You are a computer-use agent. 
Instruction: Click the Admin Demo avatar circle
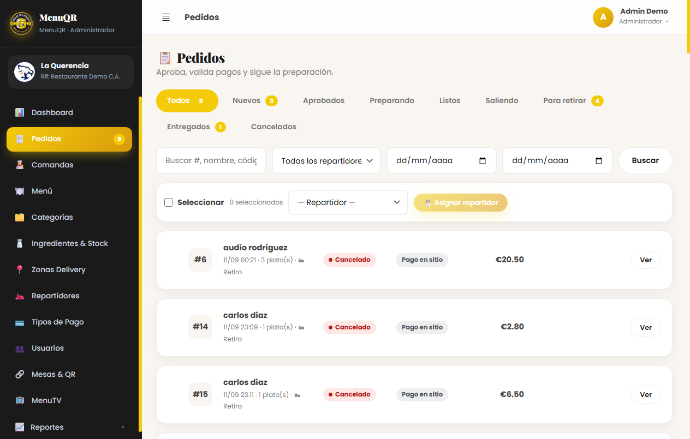coord(603,17)
